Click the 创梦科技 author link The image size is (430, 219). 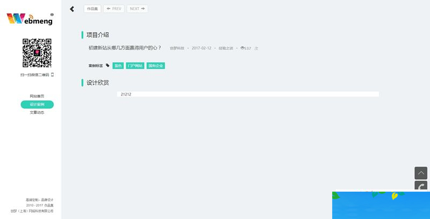pyautogui.click(x=177, y=48)
